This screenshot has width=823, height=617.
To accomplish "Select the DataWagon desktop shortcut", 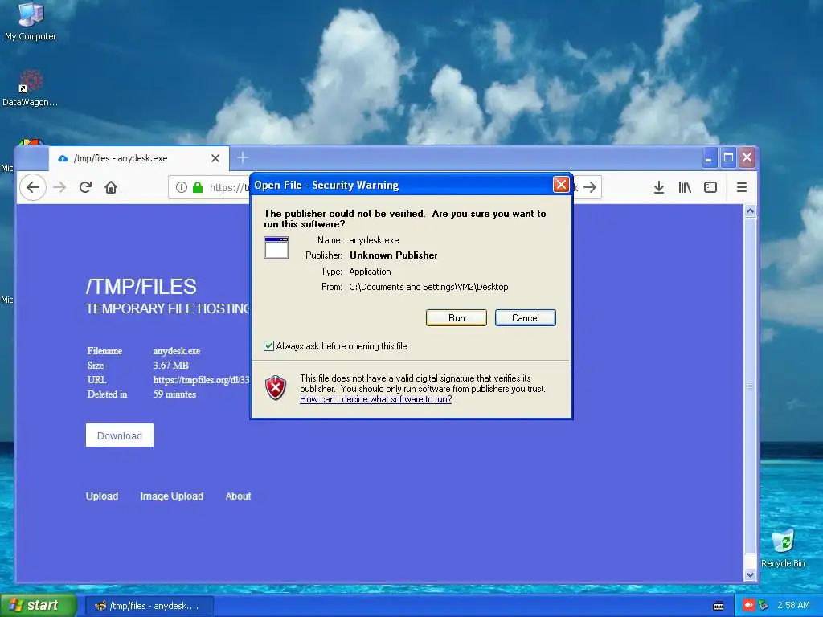I will point(30,88).
